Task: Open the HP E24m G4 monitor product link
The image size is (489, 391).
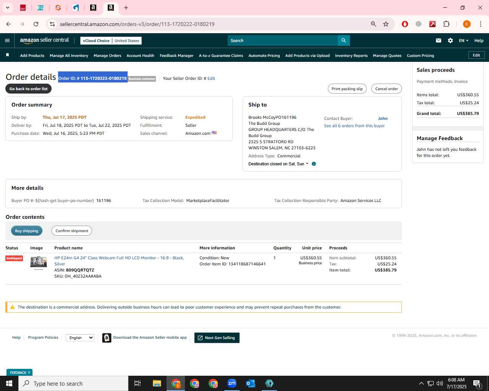Action: [119, 261]
